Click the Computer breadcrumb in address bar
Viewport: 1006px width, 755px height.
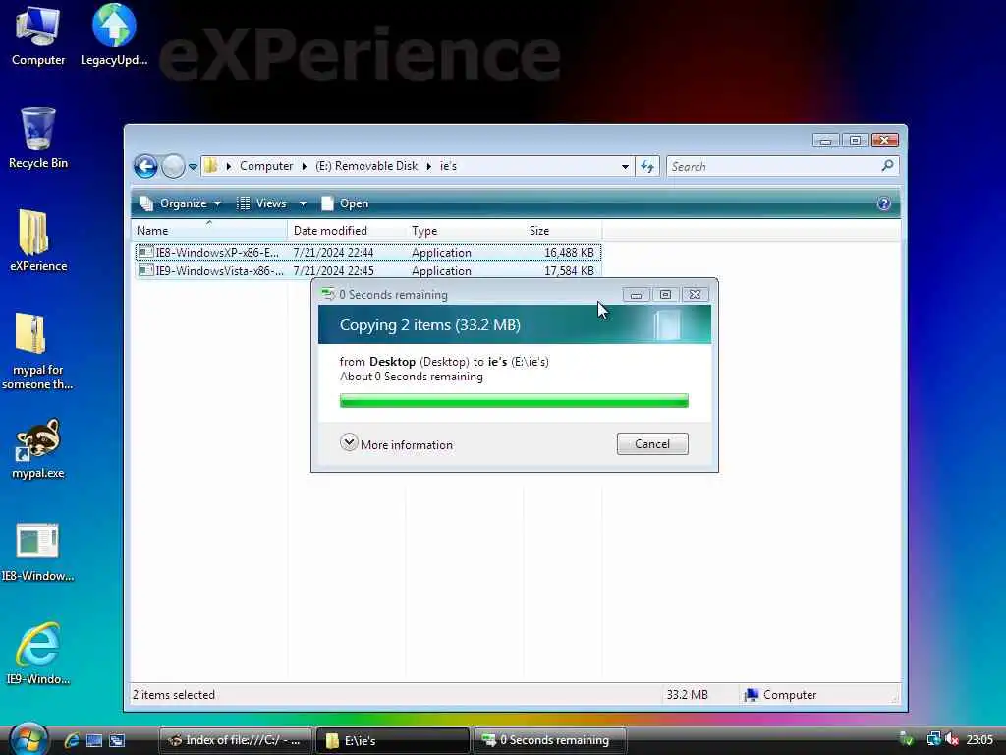pyautogui.click(x=266, y=166)
